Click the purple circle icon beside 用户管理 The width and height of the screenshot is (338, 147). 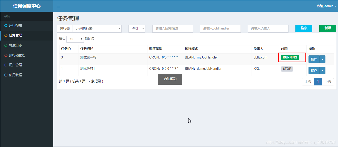6,65
